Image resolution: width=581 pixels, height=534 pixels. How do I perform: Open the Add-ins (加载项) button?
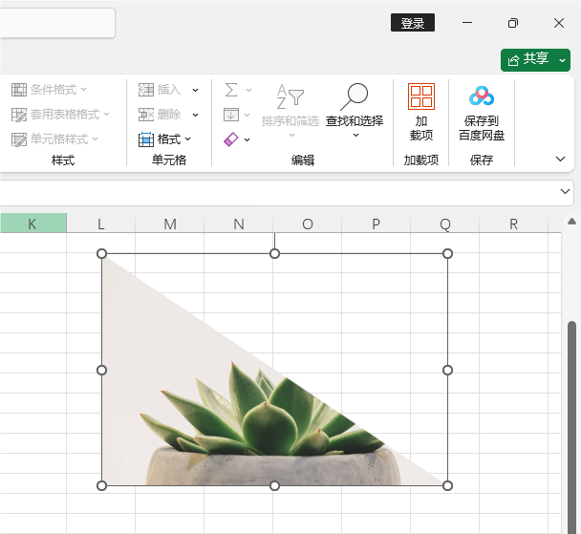[421, 112]
